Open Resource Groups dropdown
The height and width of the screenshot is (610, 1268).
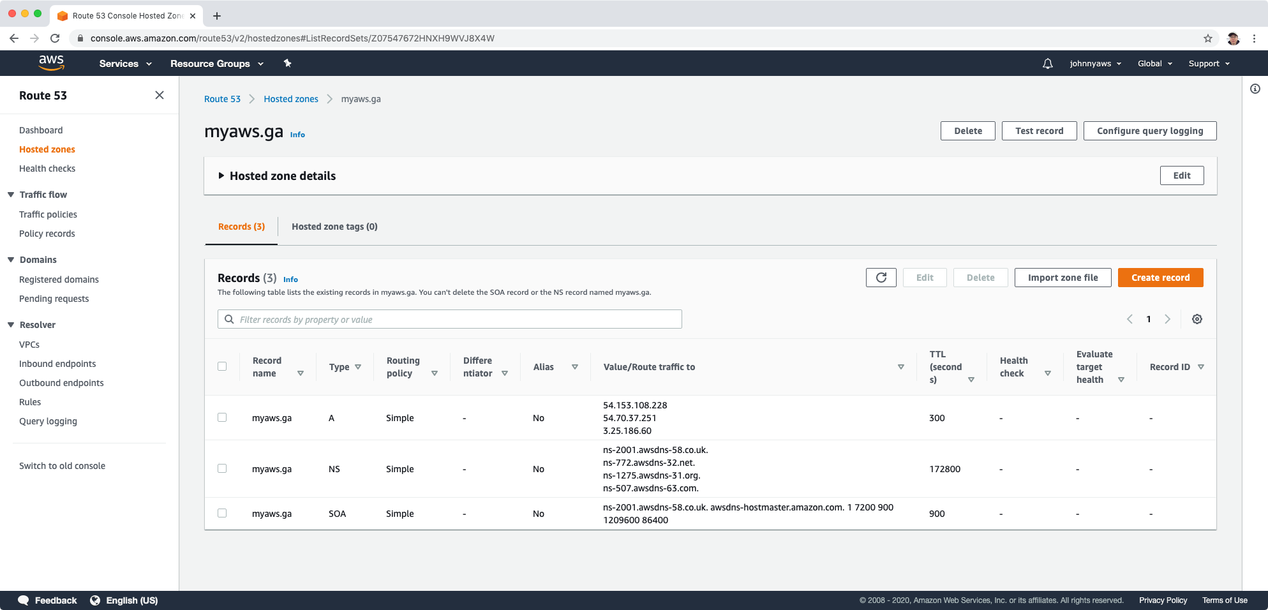click(217, 64)
